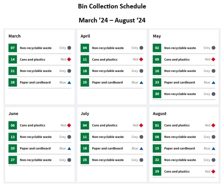Click Cans and plastics entry on May 09
This screenshot has width=223, height=187.
(177, 59)
